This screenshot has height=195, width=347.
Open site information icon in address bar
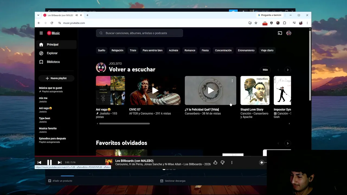tap(60, 23)
